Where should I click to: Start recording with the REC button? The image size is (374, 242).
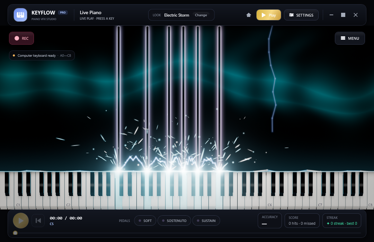(21, 38)
